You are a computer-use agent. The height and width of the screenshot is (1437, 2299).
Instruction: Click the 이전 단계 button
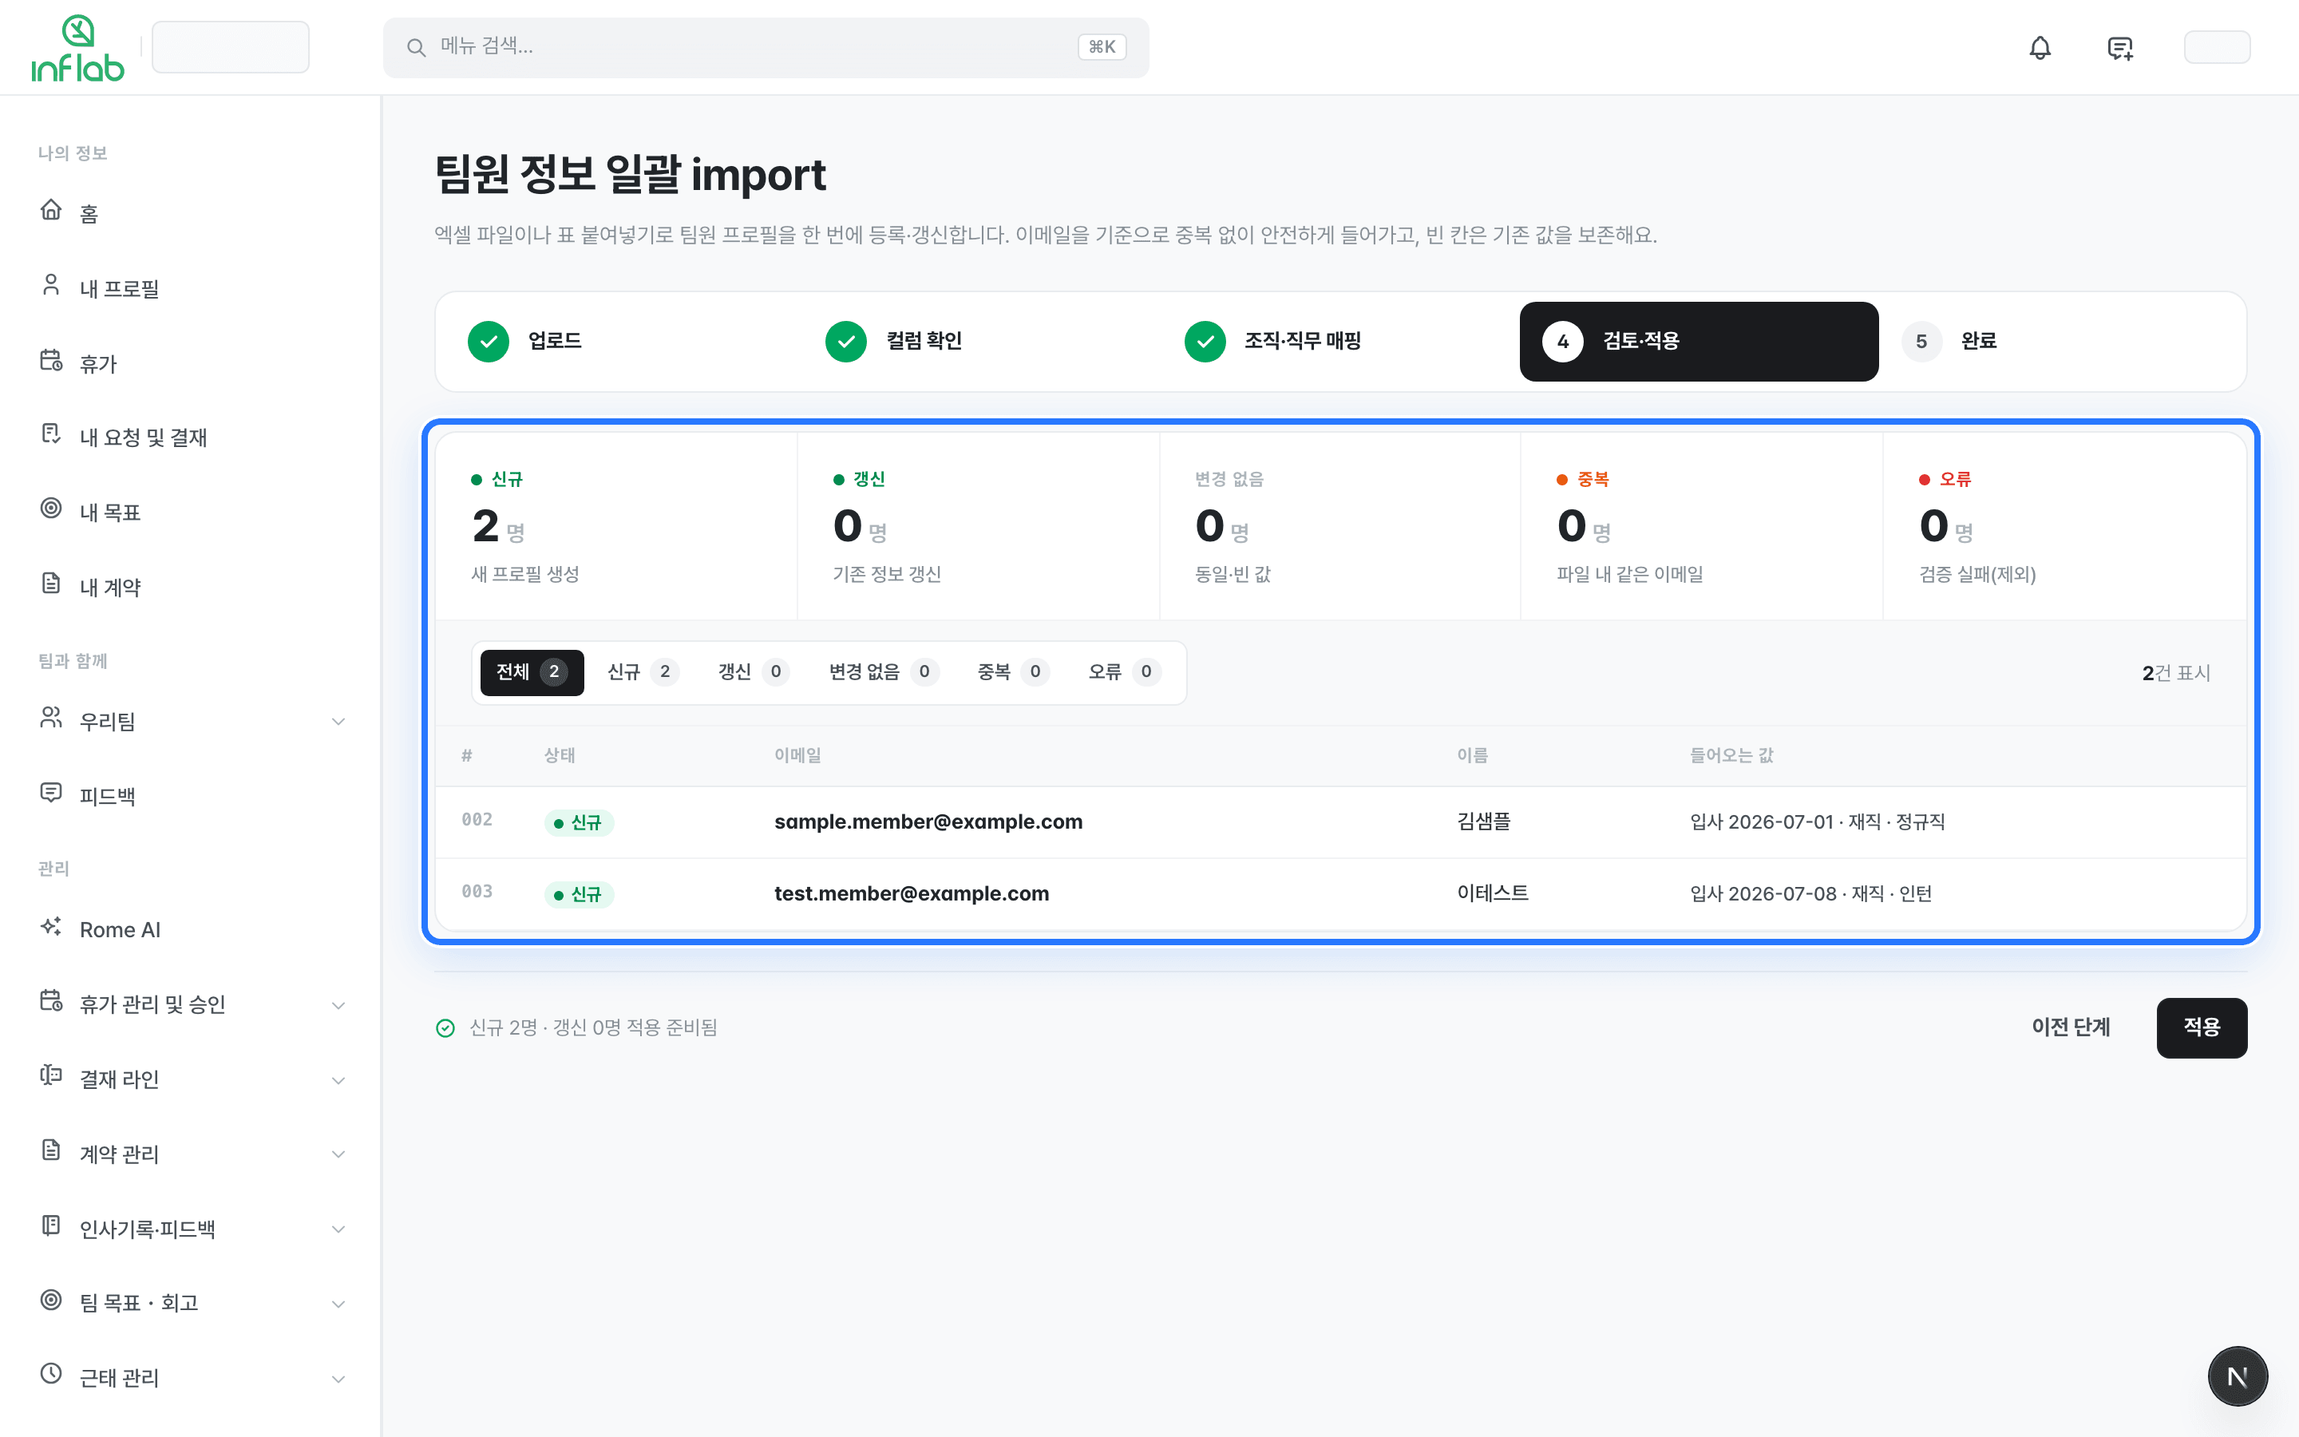2070,1027
